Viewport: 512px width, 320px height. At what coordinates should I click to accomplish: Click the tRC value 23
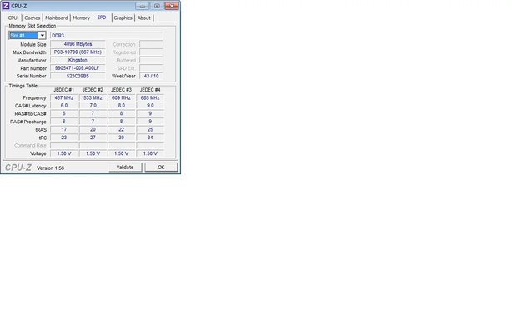point(64,137)
